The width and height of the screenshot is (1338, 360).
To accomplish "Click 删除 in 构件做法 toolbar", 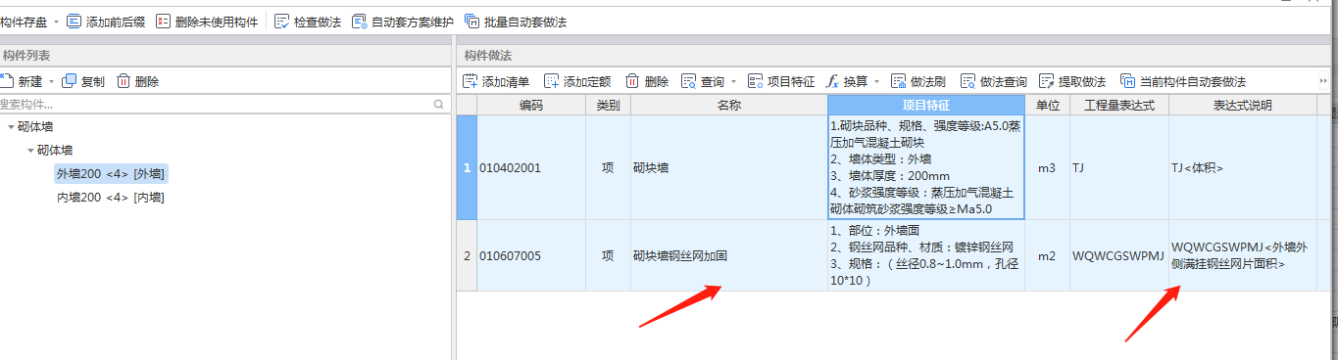I will click(x=647, y=81).
